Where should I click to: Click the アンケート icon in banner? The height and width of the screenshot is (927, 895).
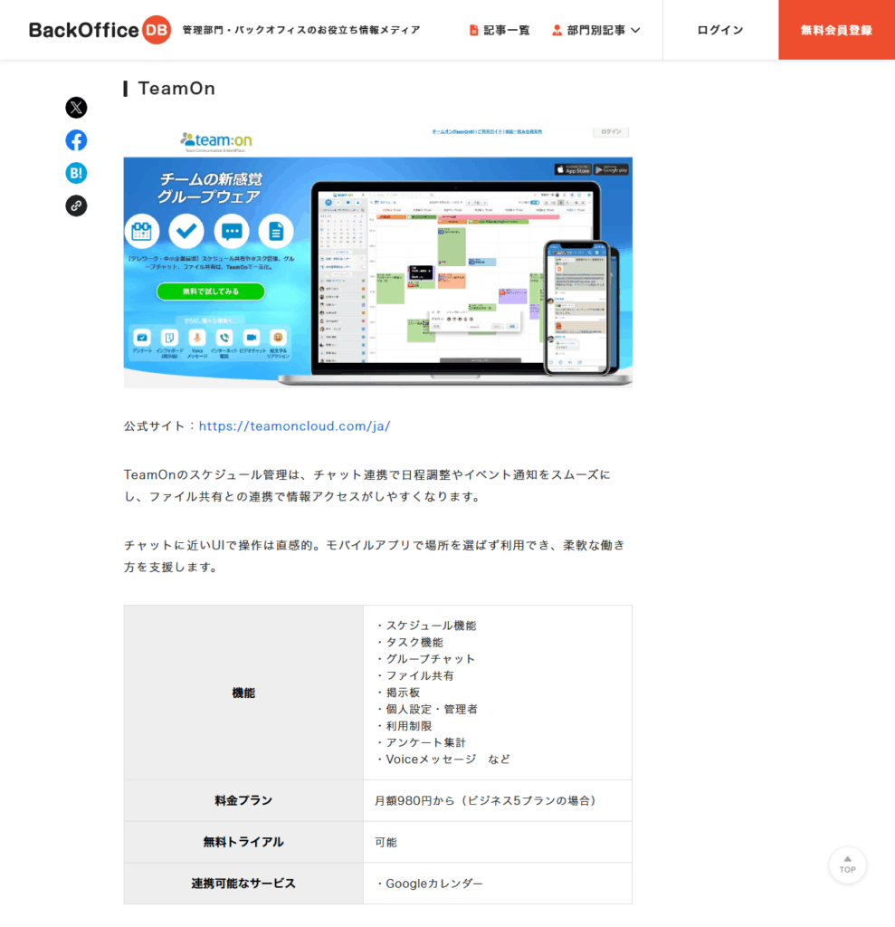click(x=142, y=338)
